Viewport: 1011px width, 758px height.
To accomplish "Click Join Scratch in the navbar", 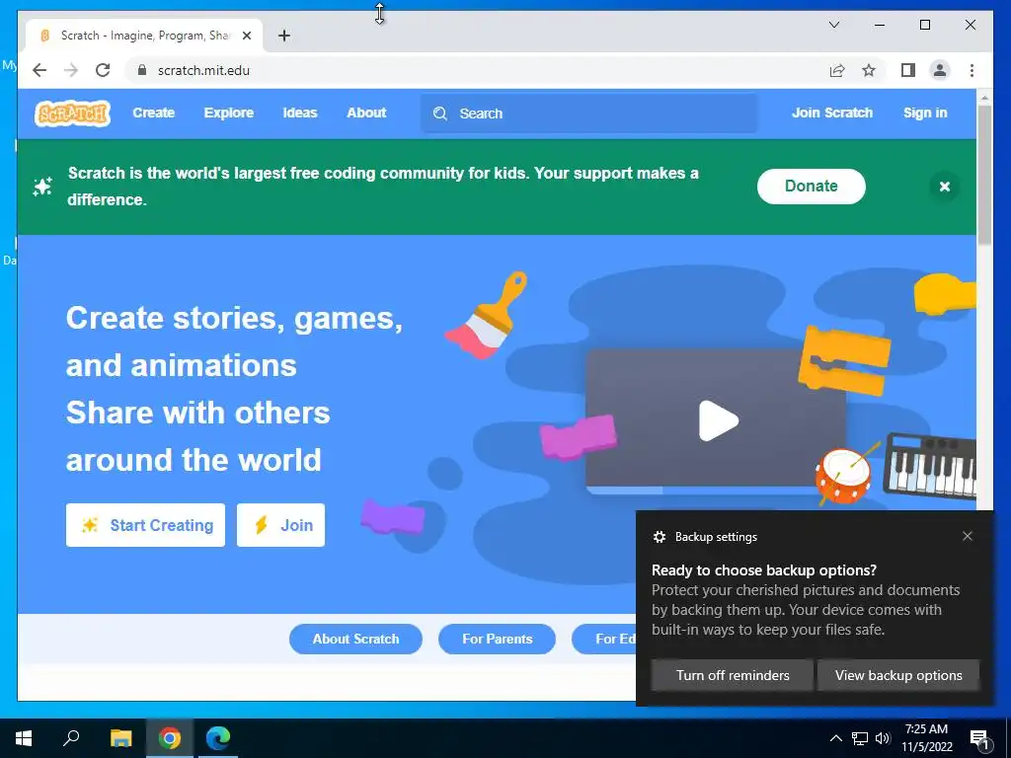I will tap(831, 113).
